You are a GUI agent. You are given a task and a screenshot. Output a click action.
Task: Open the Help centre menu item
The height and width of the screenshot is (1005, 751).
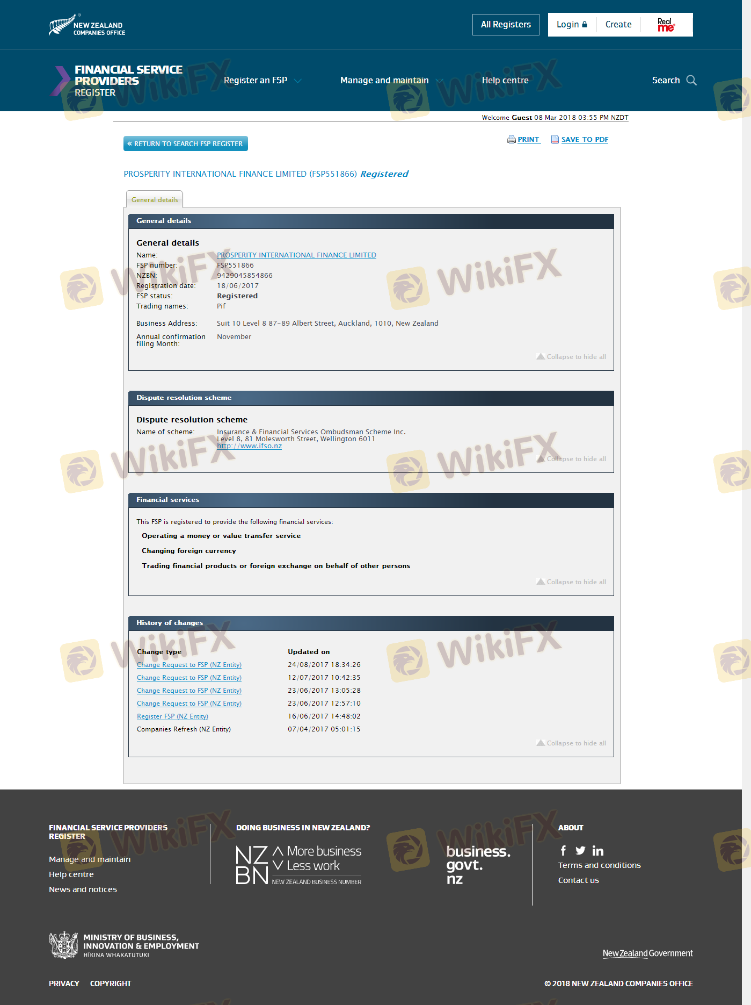[505, 81]
